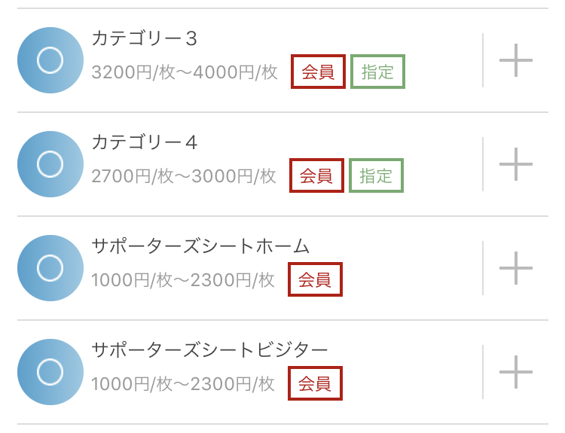The height and width of the screenshot is (433, 565).
Task: Click the 指定 tag on カテゴリー４
Action: coord(376,175)
